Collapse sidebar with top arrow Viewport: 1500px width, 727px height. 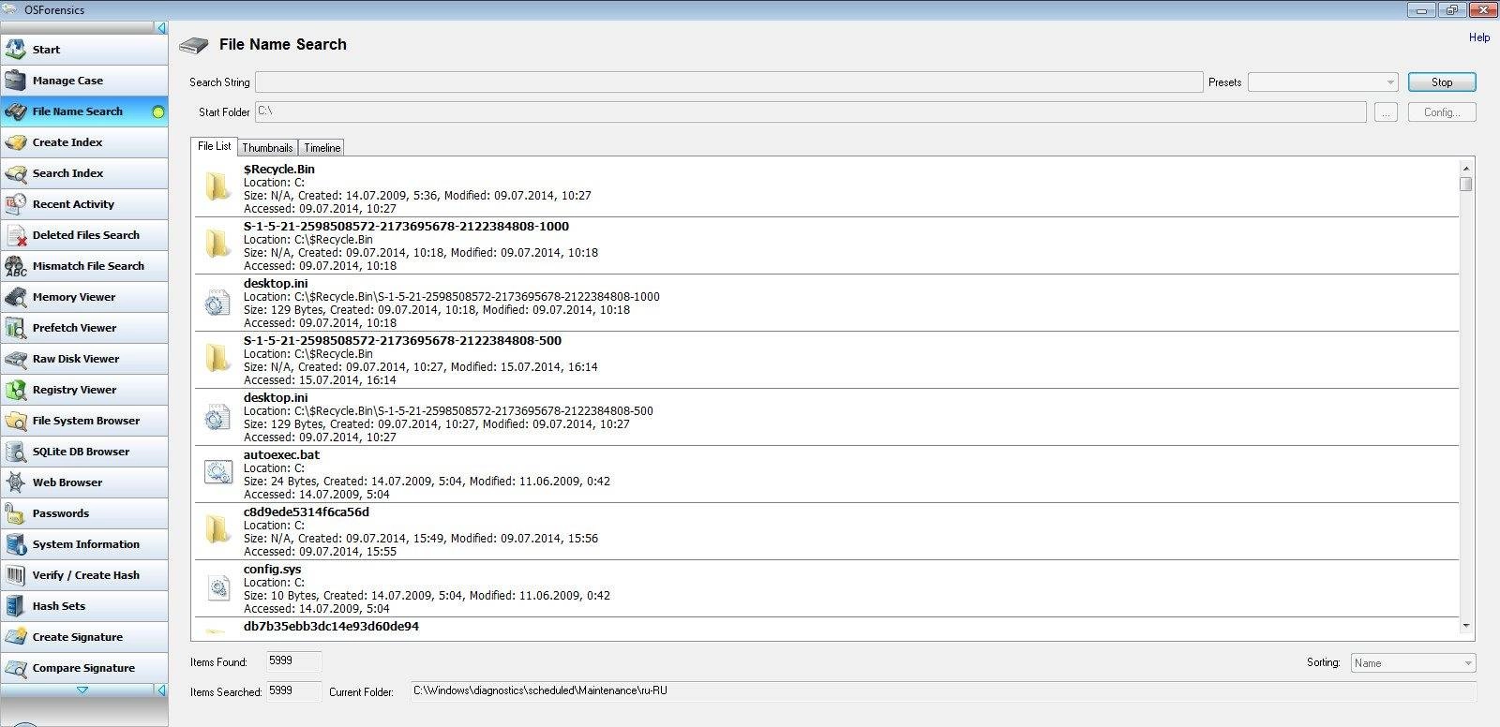point(161,28)
